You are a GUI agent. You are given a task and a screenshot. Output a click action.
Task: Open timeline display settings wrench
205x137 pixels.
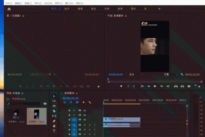tap(90, 102)
